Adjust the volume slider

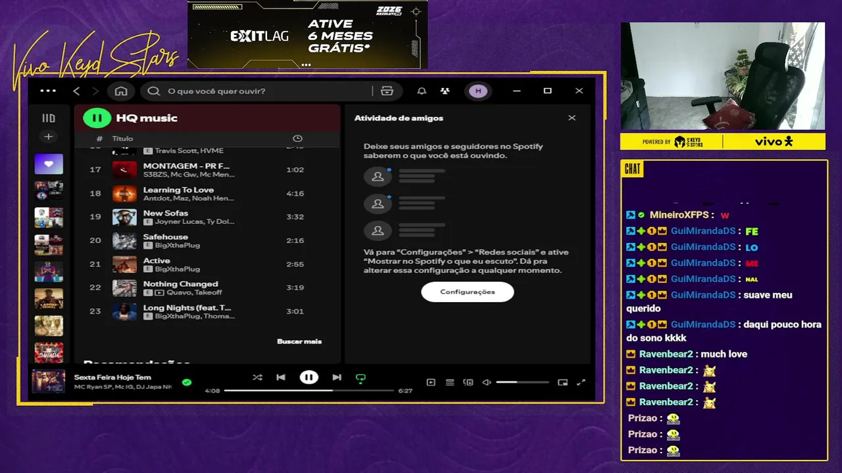coord(522,382)
